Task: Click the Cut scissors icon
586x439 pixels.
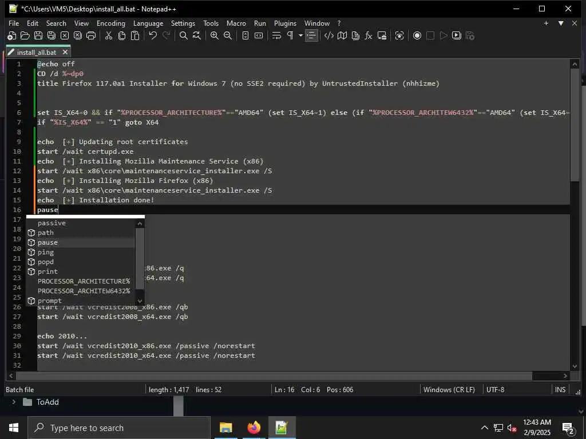Action: pyautogui.click(x=108, y=36)
